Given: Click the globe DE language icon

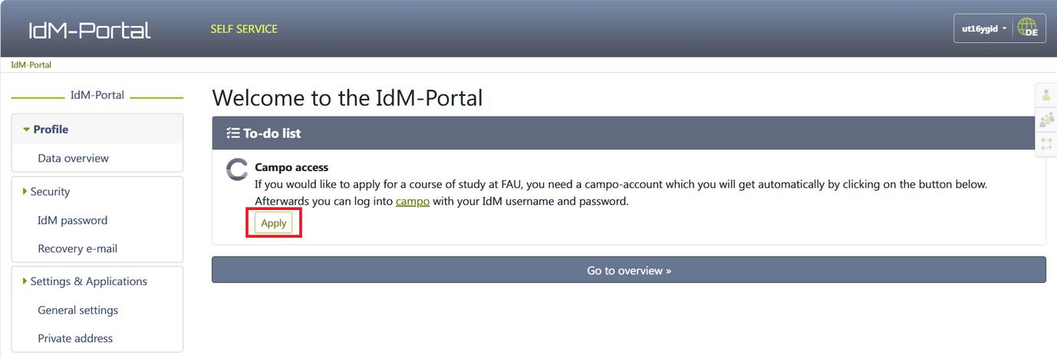Looking at the screenshot, I should pyautogui.click(x=1027, y=28).
